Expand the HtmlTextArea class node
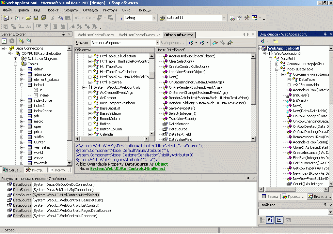This screenshot has height=234, width=333. coord(90,82)
